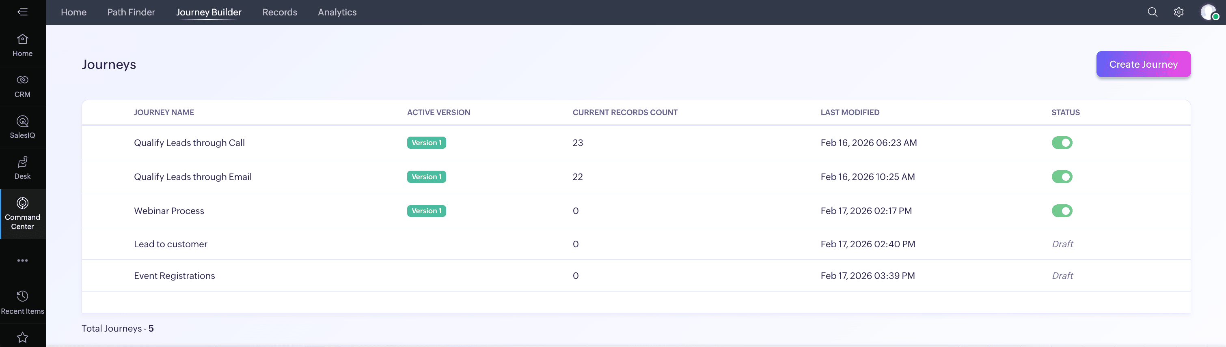Click the star favorites icon in the sidebar
The image size is (1226, 347).
(22, 337)
